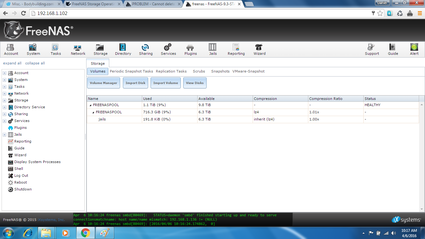Screen dimensions: 425x239
Task: Switch to the Volumes tab
Action: pyautogui.click(x=98, y=71)
